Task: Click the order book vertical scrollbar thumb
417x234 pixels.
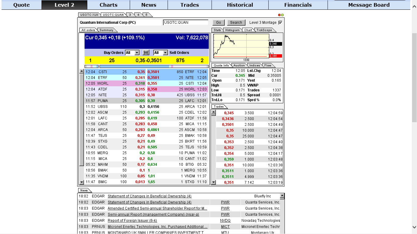Action: pyautogui.click(x=82, y=120)
